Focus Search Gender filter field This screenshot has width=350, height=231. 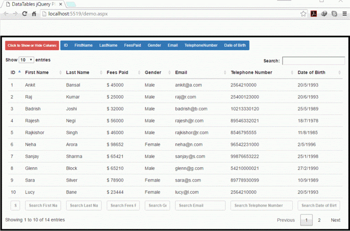click(157, 206)
